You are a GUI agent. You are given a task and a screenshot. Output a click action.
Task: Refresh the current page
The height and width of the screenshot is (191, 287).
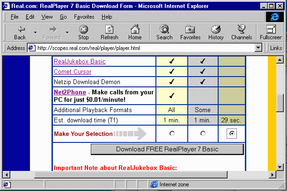click(x=110, y=33)
